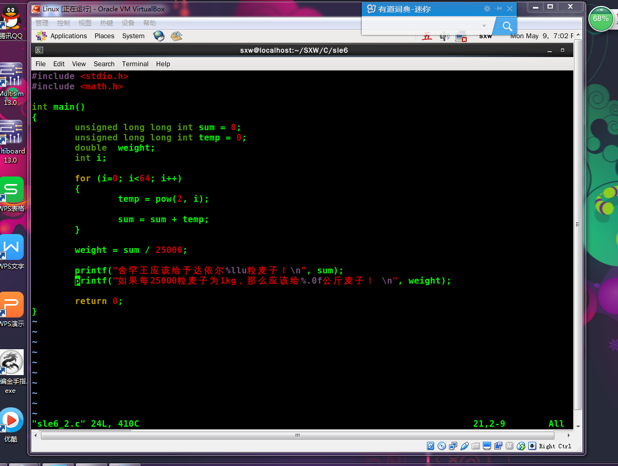
Task: Open the terminal Search menu
Action: [x=104, y=64]
